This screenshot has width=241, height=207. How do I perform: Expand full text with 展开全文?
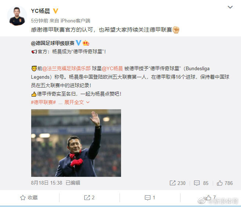click(x=77, y=102)
